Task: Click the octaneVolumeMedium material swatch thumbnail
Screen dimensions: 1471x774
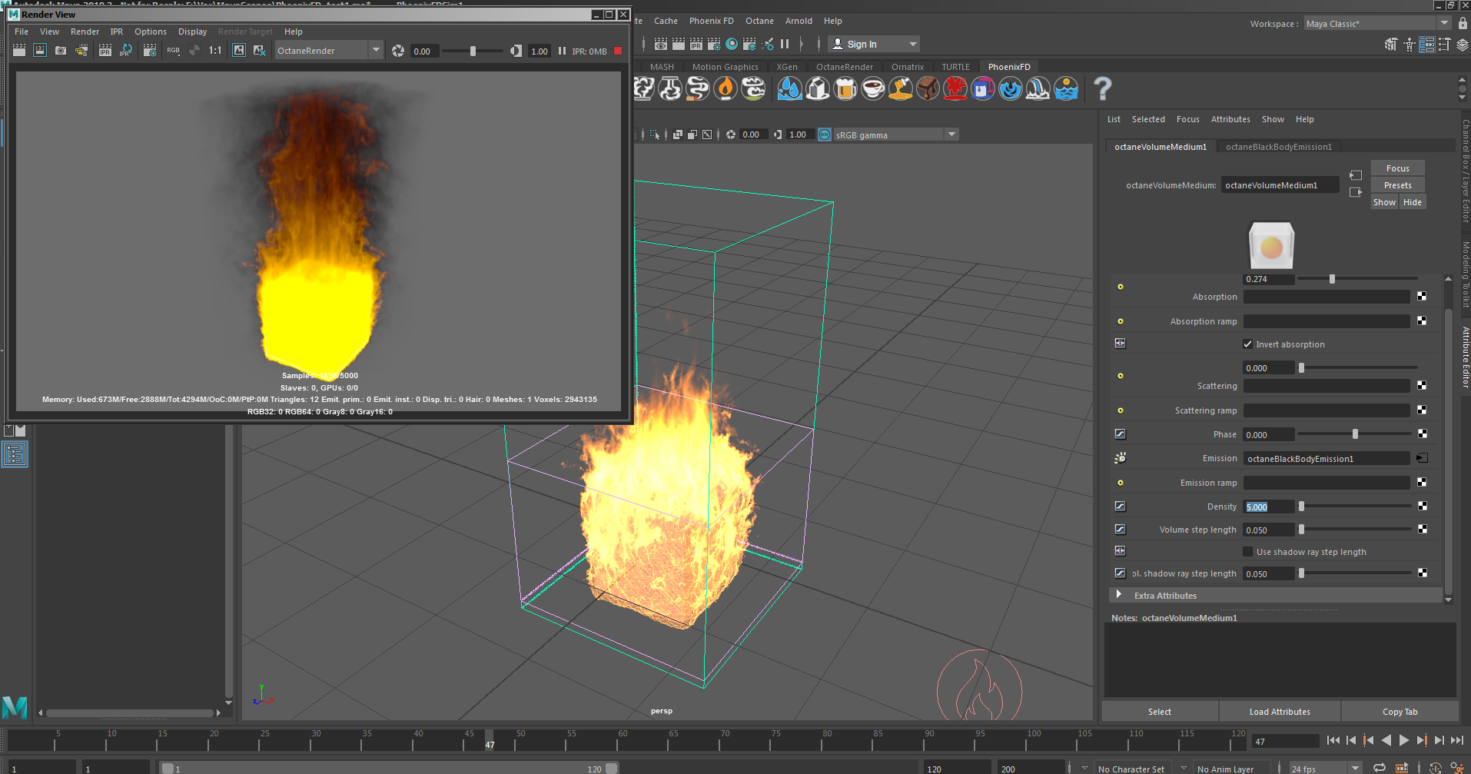Action: pos(1271,245)
